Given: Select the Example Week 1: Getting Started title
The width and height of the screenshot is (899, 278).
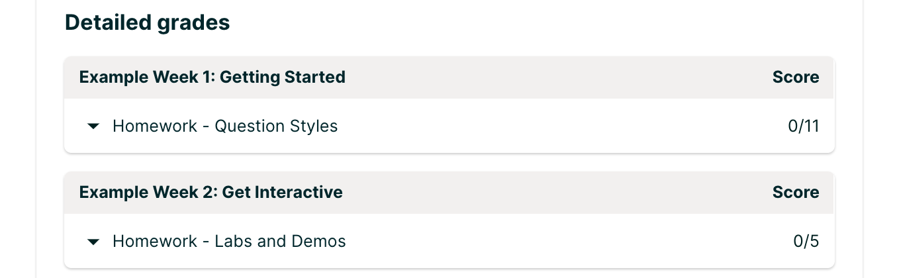Looking at the screenshot, I should click(212, 77).
